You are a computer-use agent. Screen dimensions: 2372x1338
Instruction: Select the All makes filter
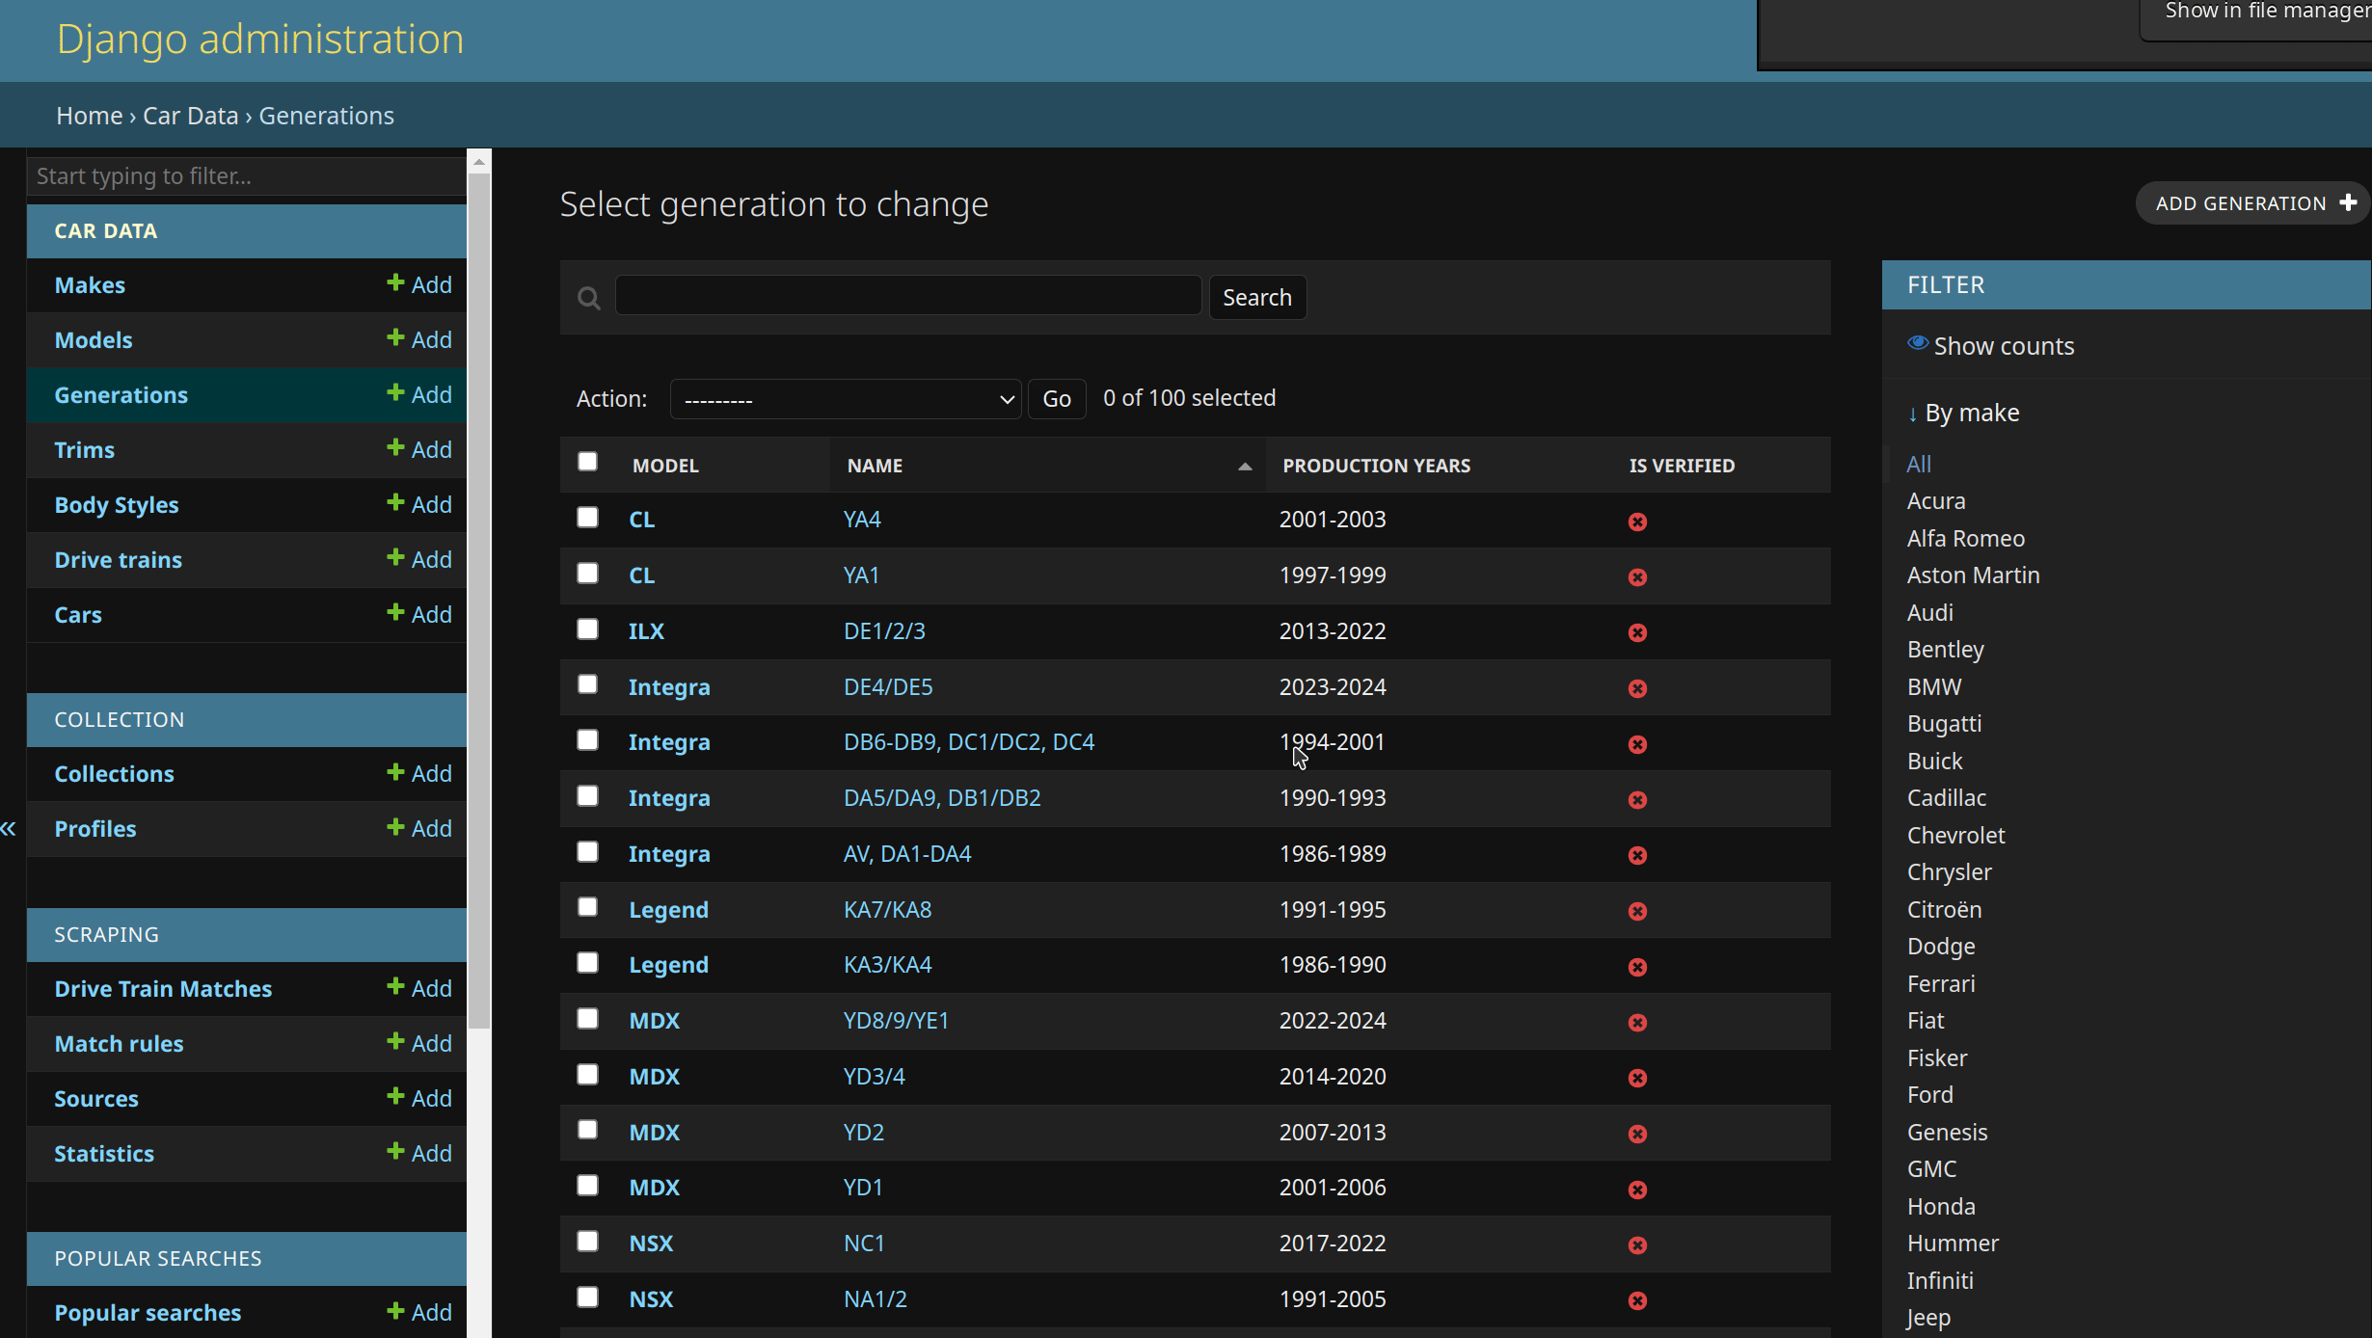pyautogui.click(x=1919, y=464)
